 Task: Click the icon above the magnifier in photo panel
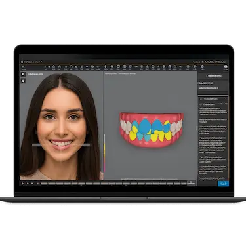[23, 74]
